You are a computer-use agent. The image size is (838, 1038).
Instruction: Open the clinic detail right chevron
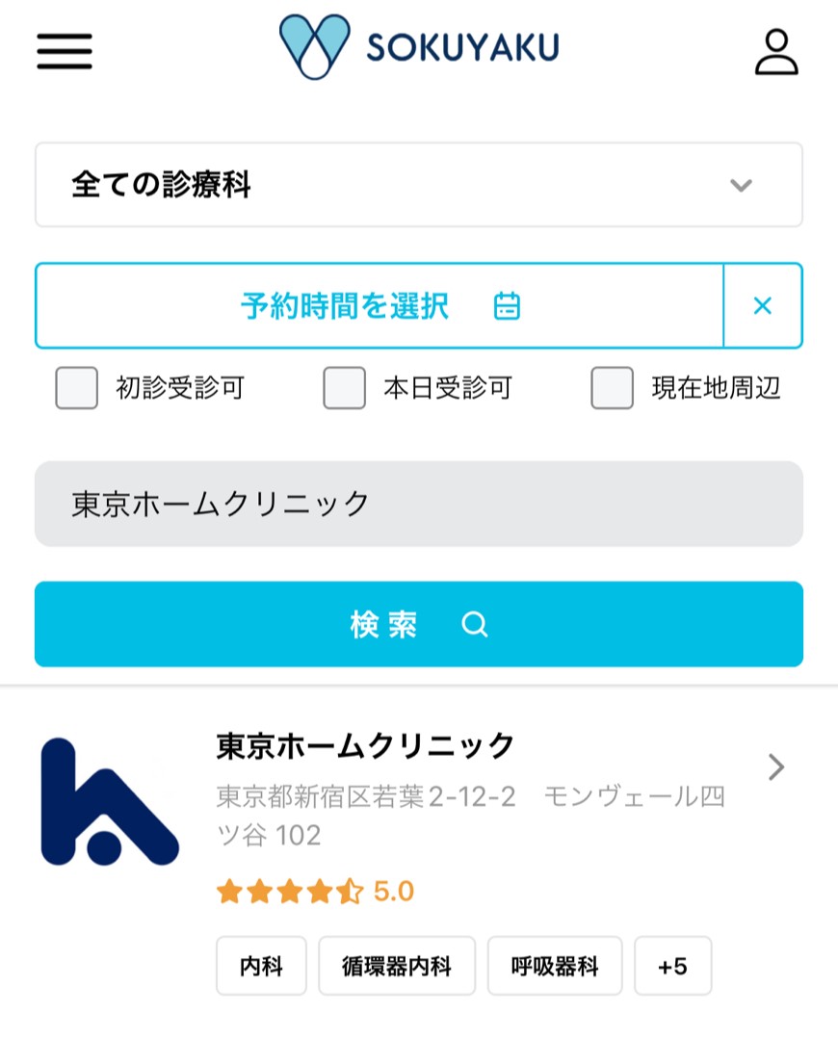pos(775,767)
